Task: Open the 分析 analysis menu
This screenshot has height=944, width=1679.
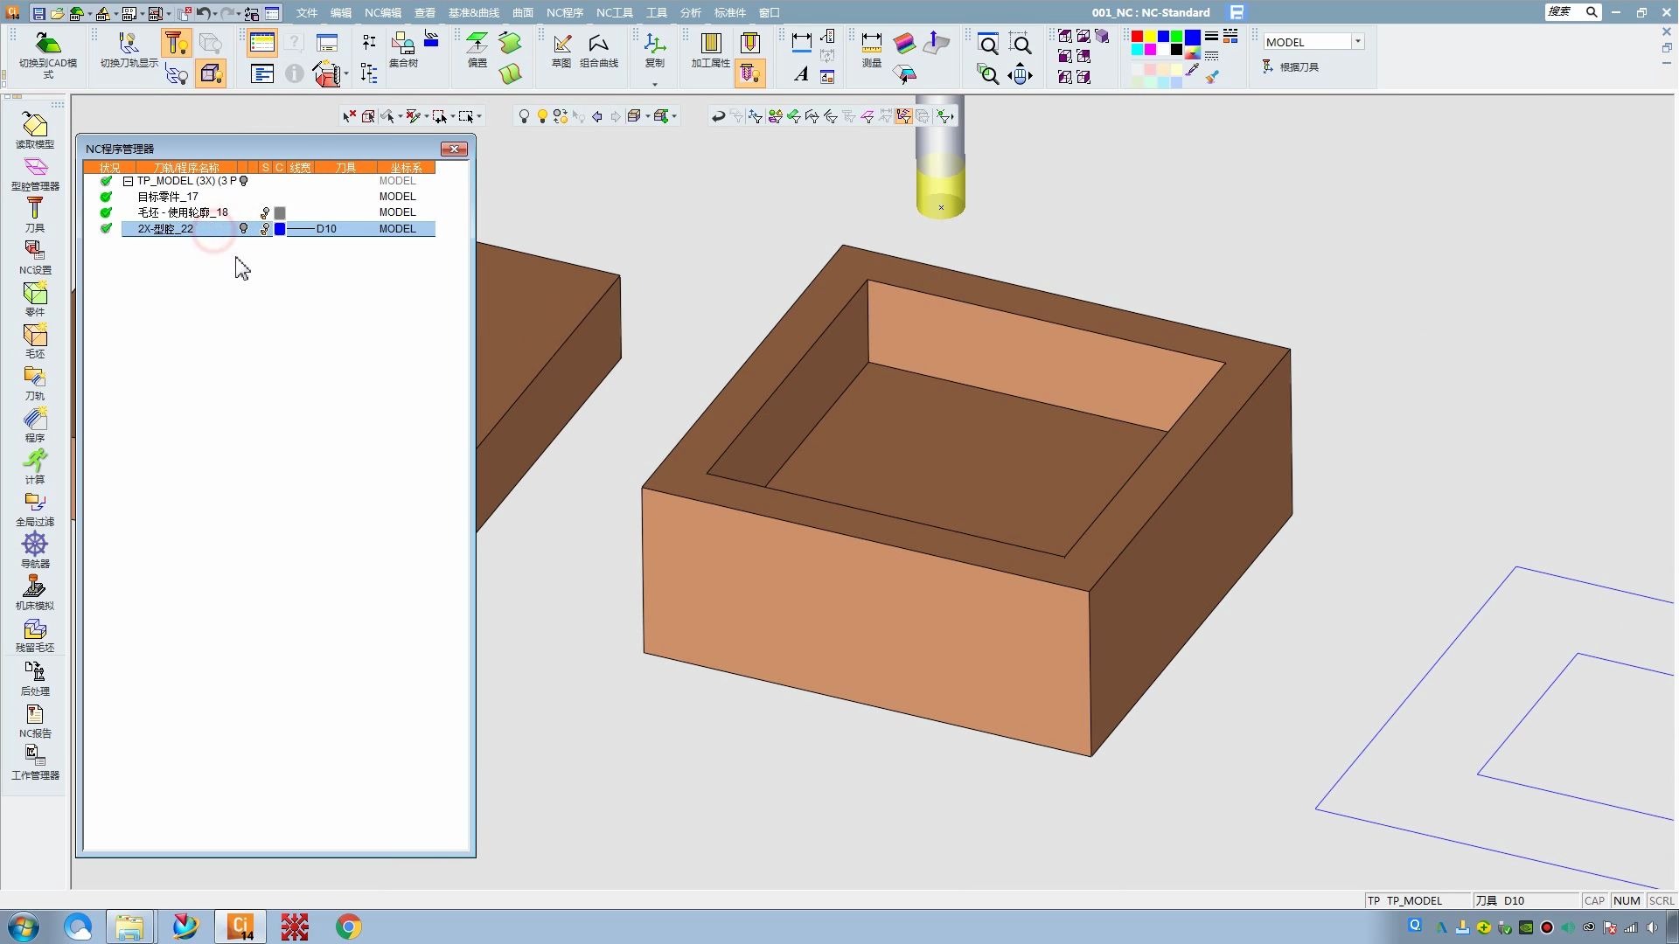Action: [x=690, y=12]
